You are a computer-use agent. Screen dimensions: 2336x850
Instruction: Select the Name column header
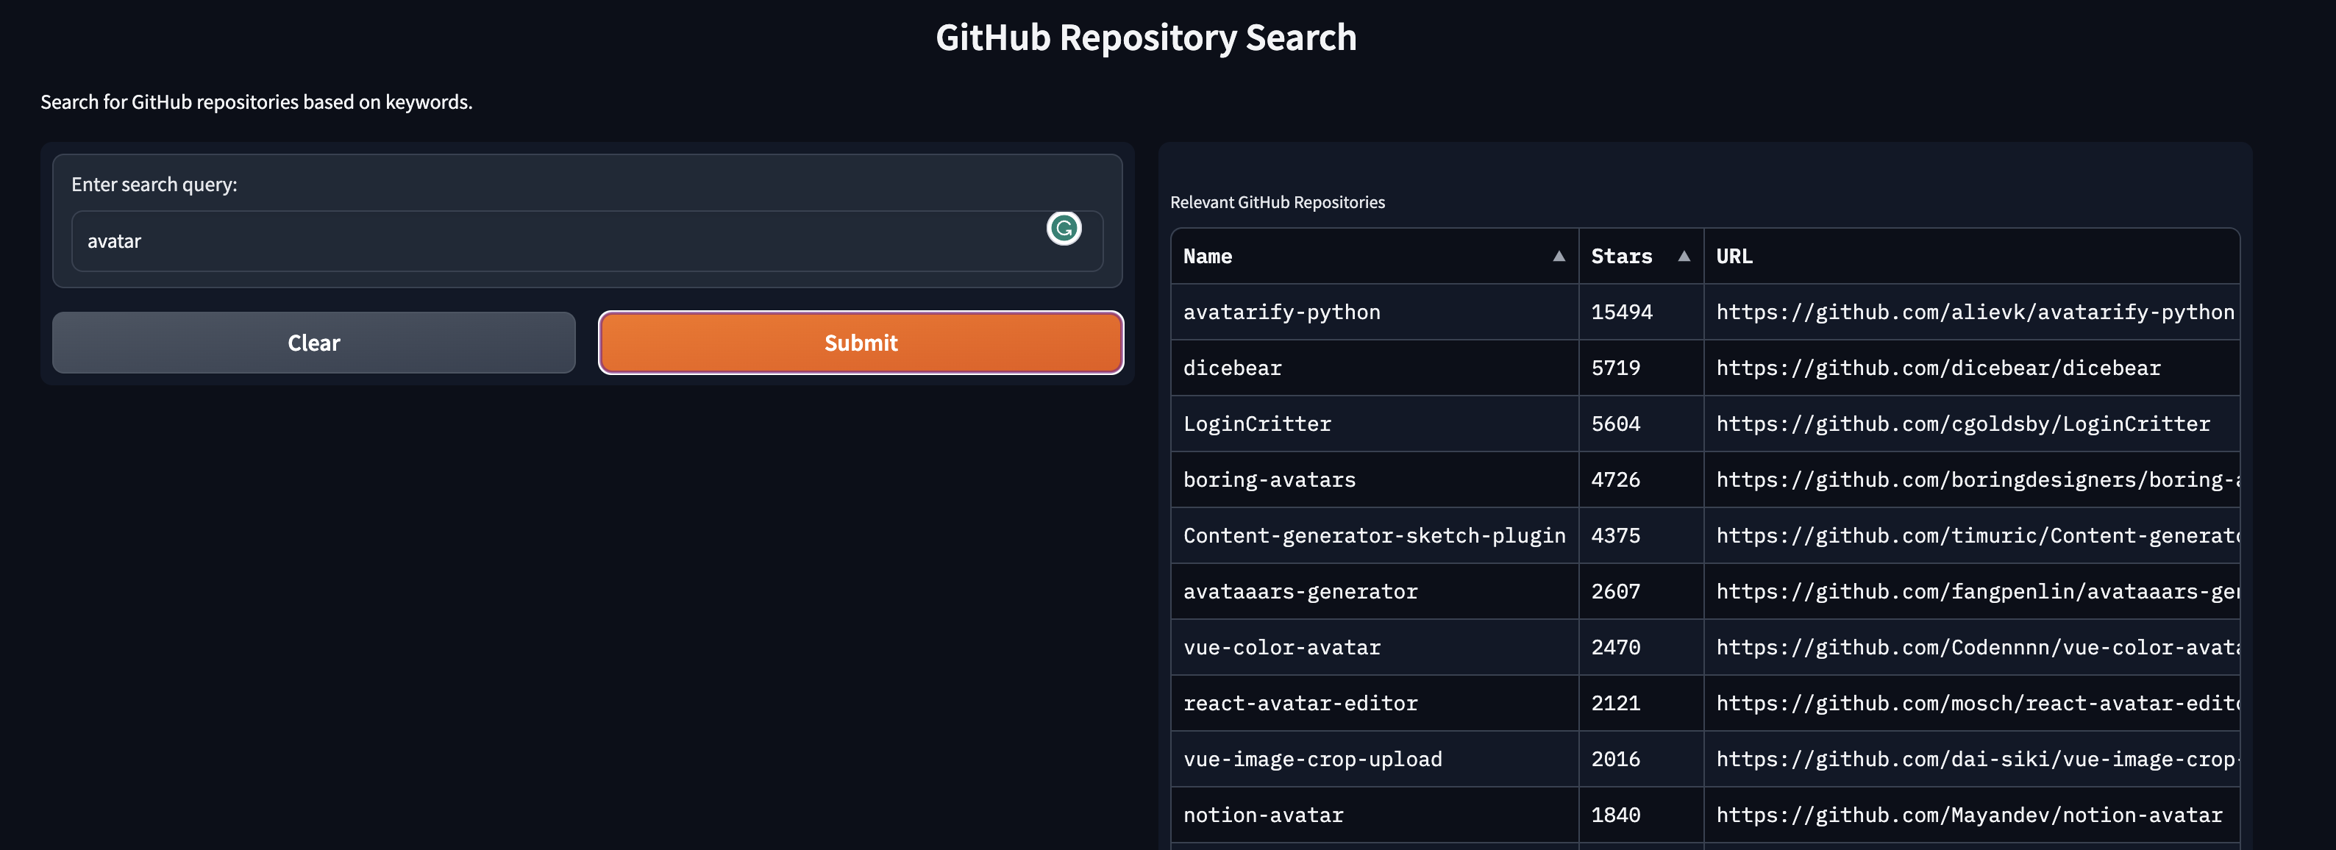[x=1374, y=257]
